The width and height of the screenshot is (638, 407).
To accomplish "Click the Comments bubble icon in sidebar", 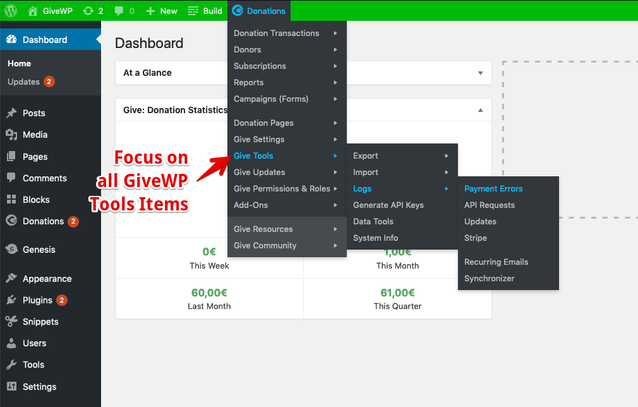I will pos(11,178).
